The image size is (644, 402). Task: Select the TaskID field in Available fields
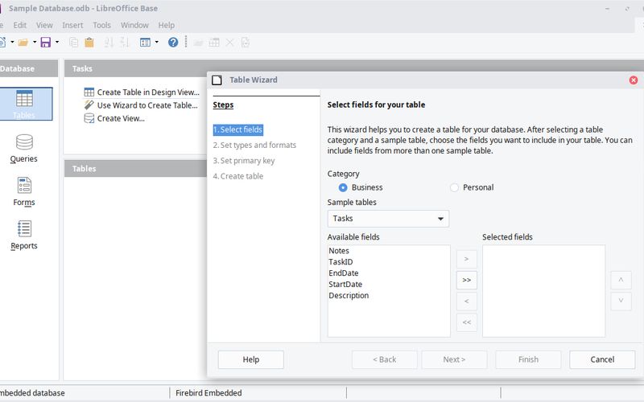point(341,262)
